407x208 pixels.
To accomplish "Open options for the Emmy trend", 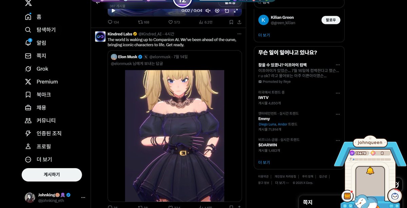I will point(337,114).
